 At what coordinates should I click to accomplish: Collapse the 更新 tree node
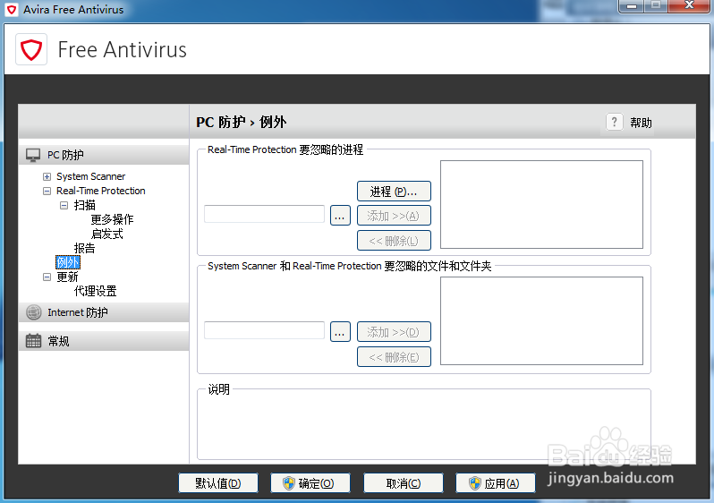click(x=47, y=277)
